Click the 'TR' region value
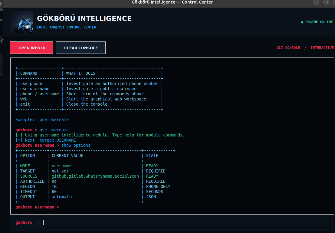The width and height of the screenshot is (335, 233). [x=54, y=186]
